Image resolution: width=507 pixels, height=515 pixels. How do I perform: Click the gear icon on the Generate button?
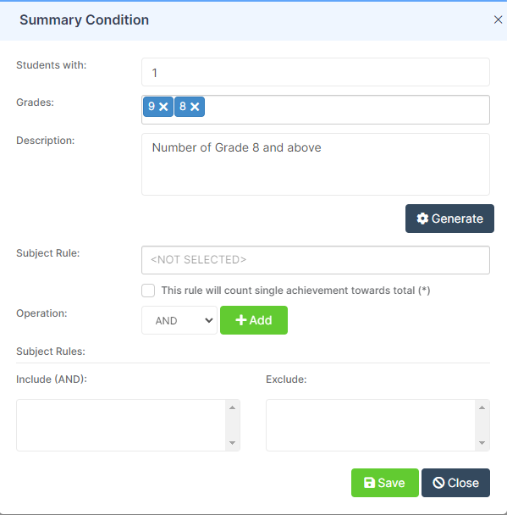422,219
